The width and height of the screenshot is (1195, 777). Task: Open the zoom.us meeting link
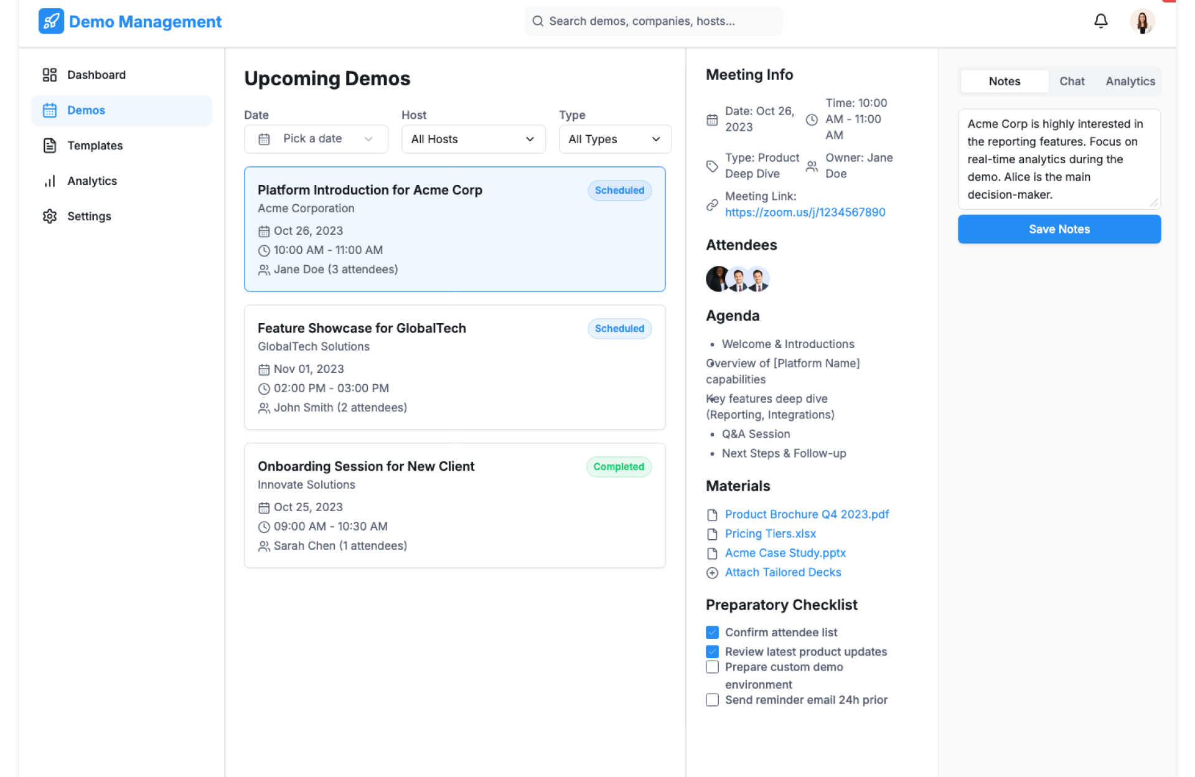tap(805, 212)
